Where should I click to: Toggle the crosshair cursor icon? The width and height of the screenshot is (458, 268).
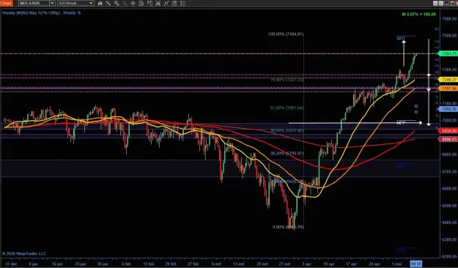point(133,3)
